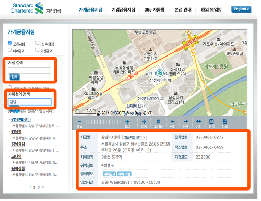Click the 검색 button under 지점 검색
This screenshot has height=201, width=261.
pos(15,77)
